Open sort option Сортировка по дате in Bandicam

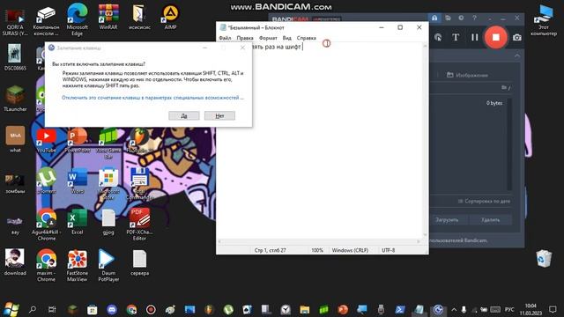(x=484, y=202)
